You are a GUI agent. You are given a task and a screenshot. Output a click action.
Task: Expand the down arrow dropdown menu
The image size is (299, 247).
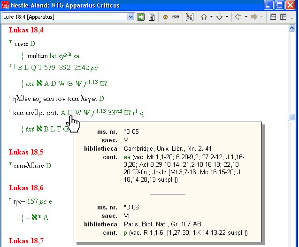tap(227, 17)
